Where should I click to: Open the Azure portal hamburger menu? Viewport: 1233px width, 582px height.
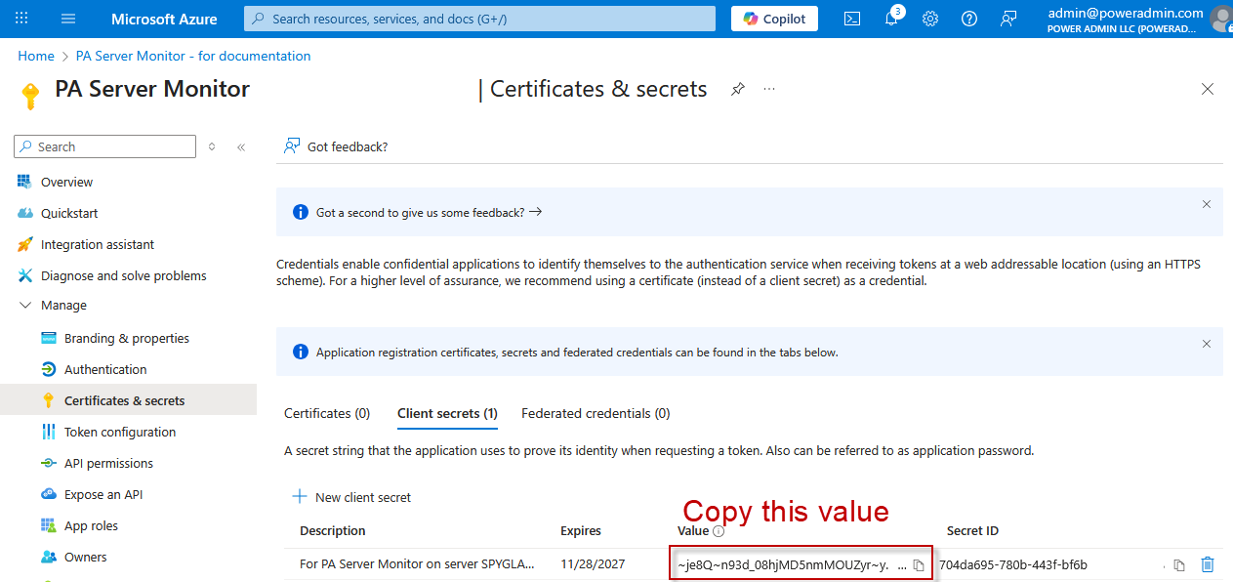[68, 19]
